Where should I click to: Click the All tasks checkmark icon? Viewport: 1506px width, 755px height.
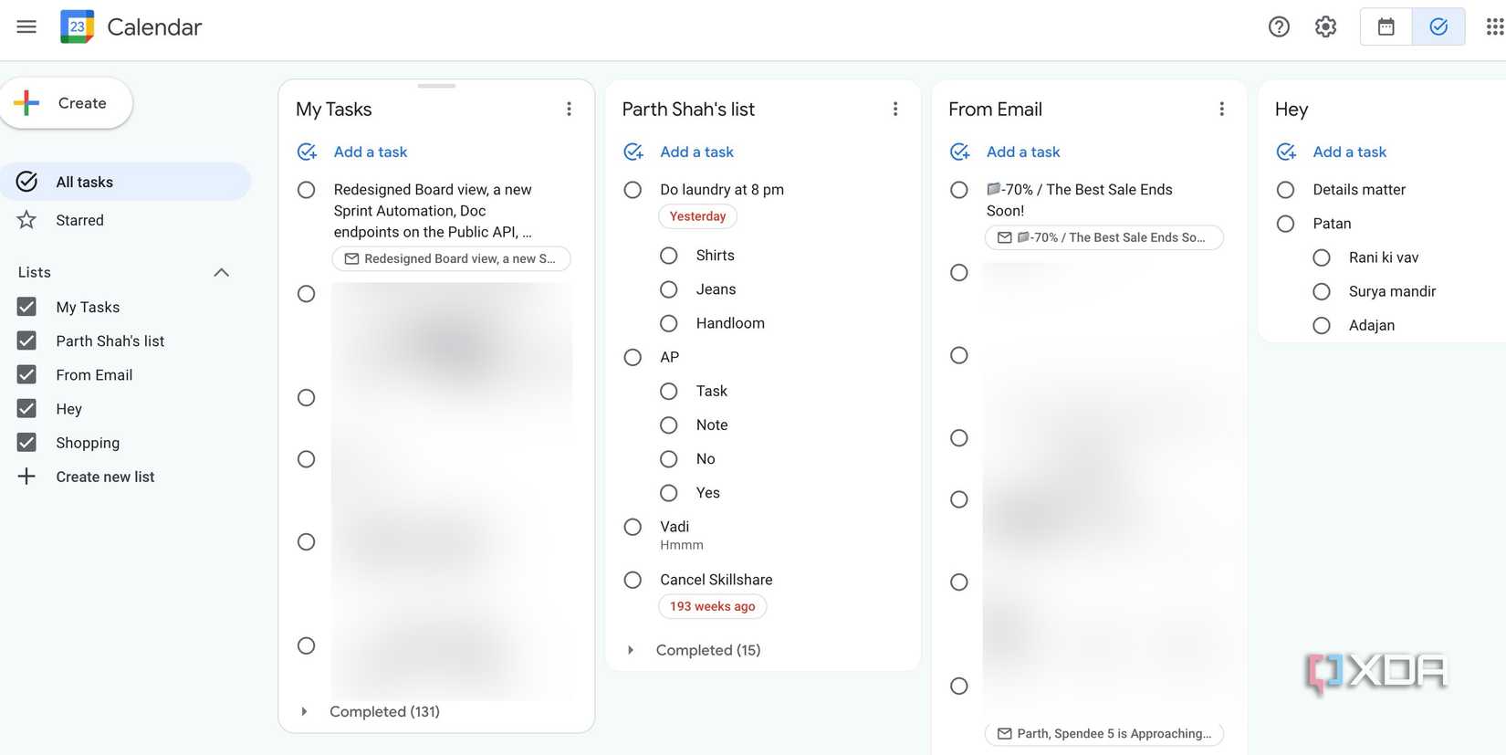pyautogui.click(x=26, y=182)
